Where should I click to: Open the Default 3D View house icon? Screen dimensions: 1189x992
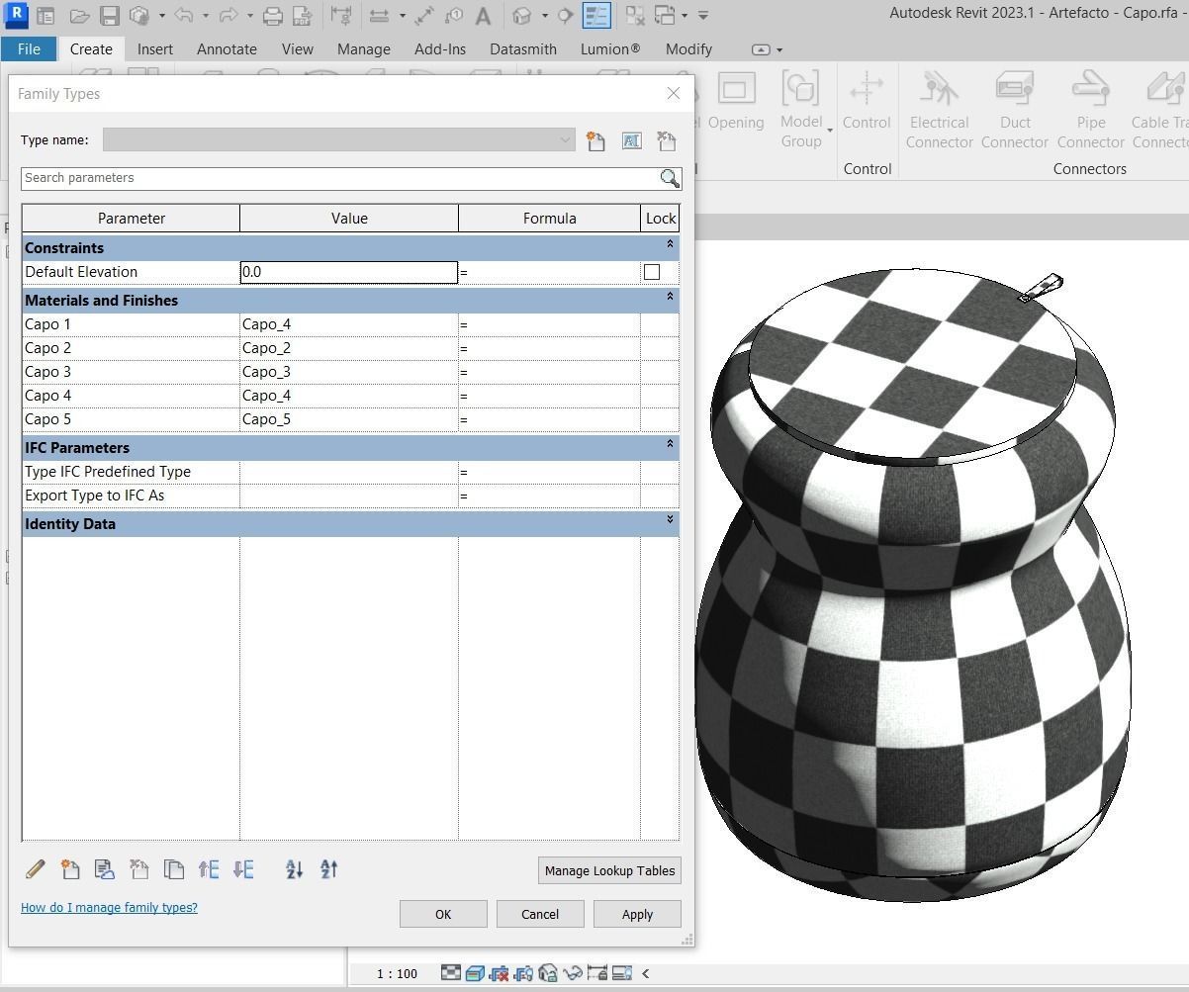coord(522,16)
